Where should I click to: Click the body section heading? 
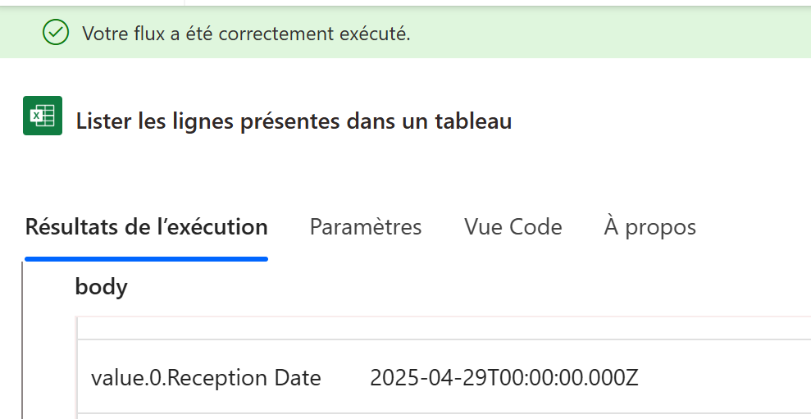(102, 286)
